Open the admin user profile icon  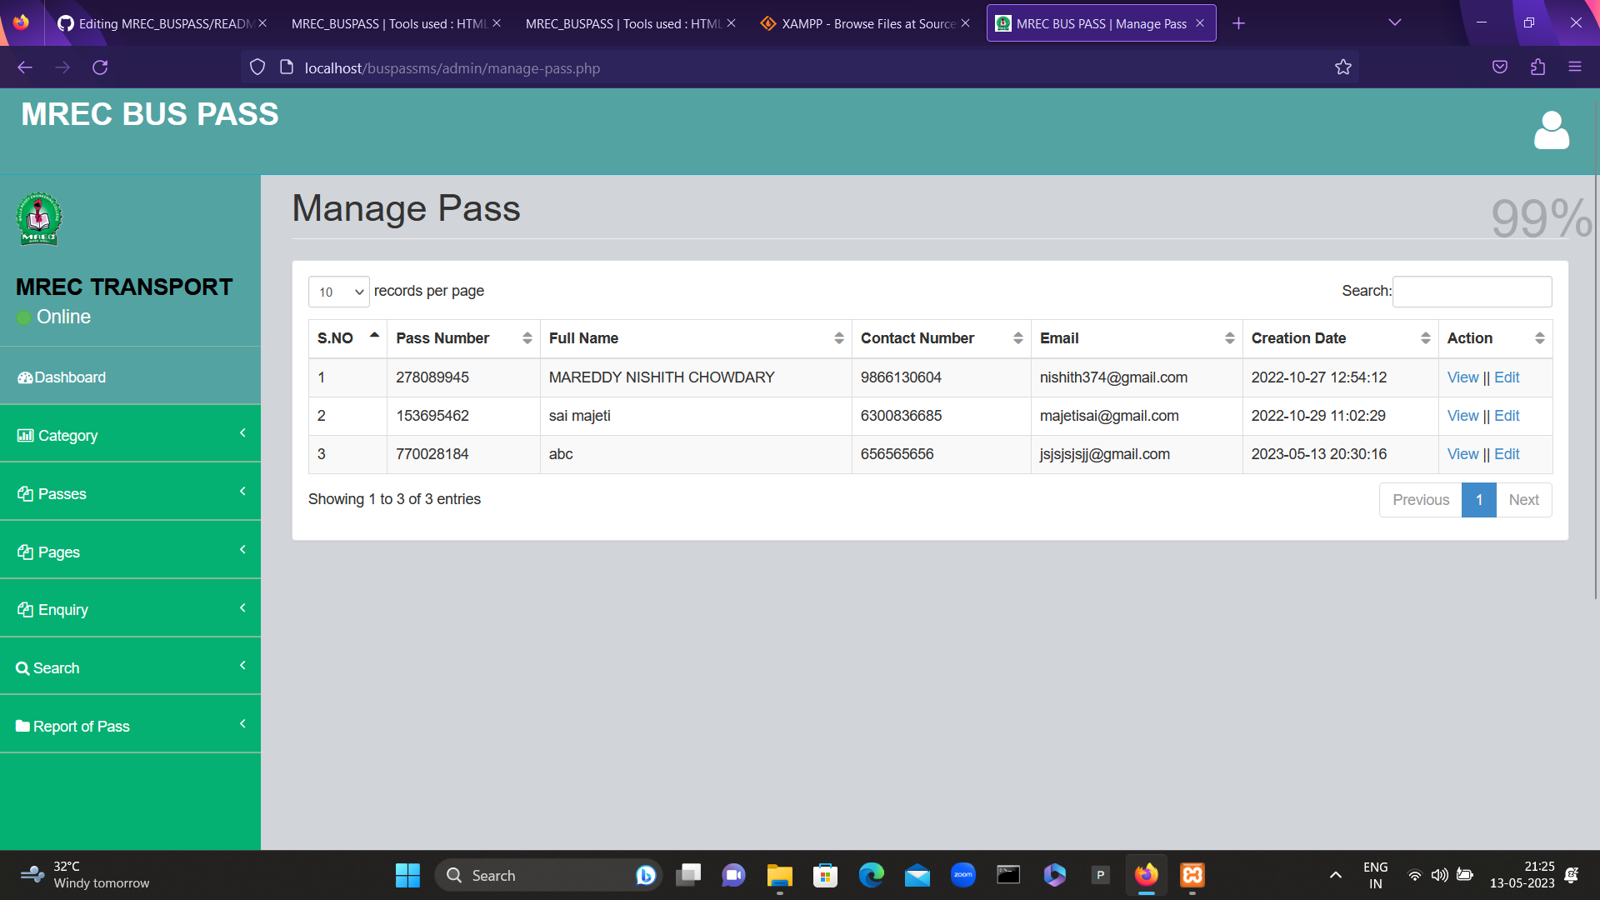[x=1551, y=130]
